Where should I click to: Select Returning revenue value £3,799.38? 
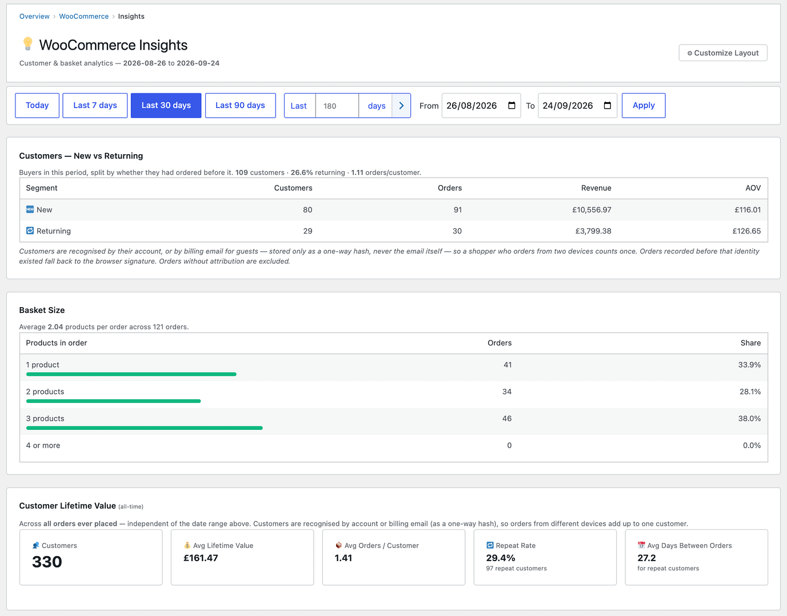coord(593,231)
